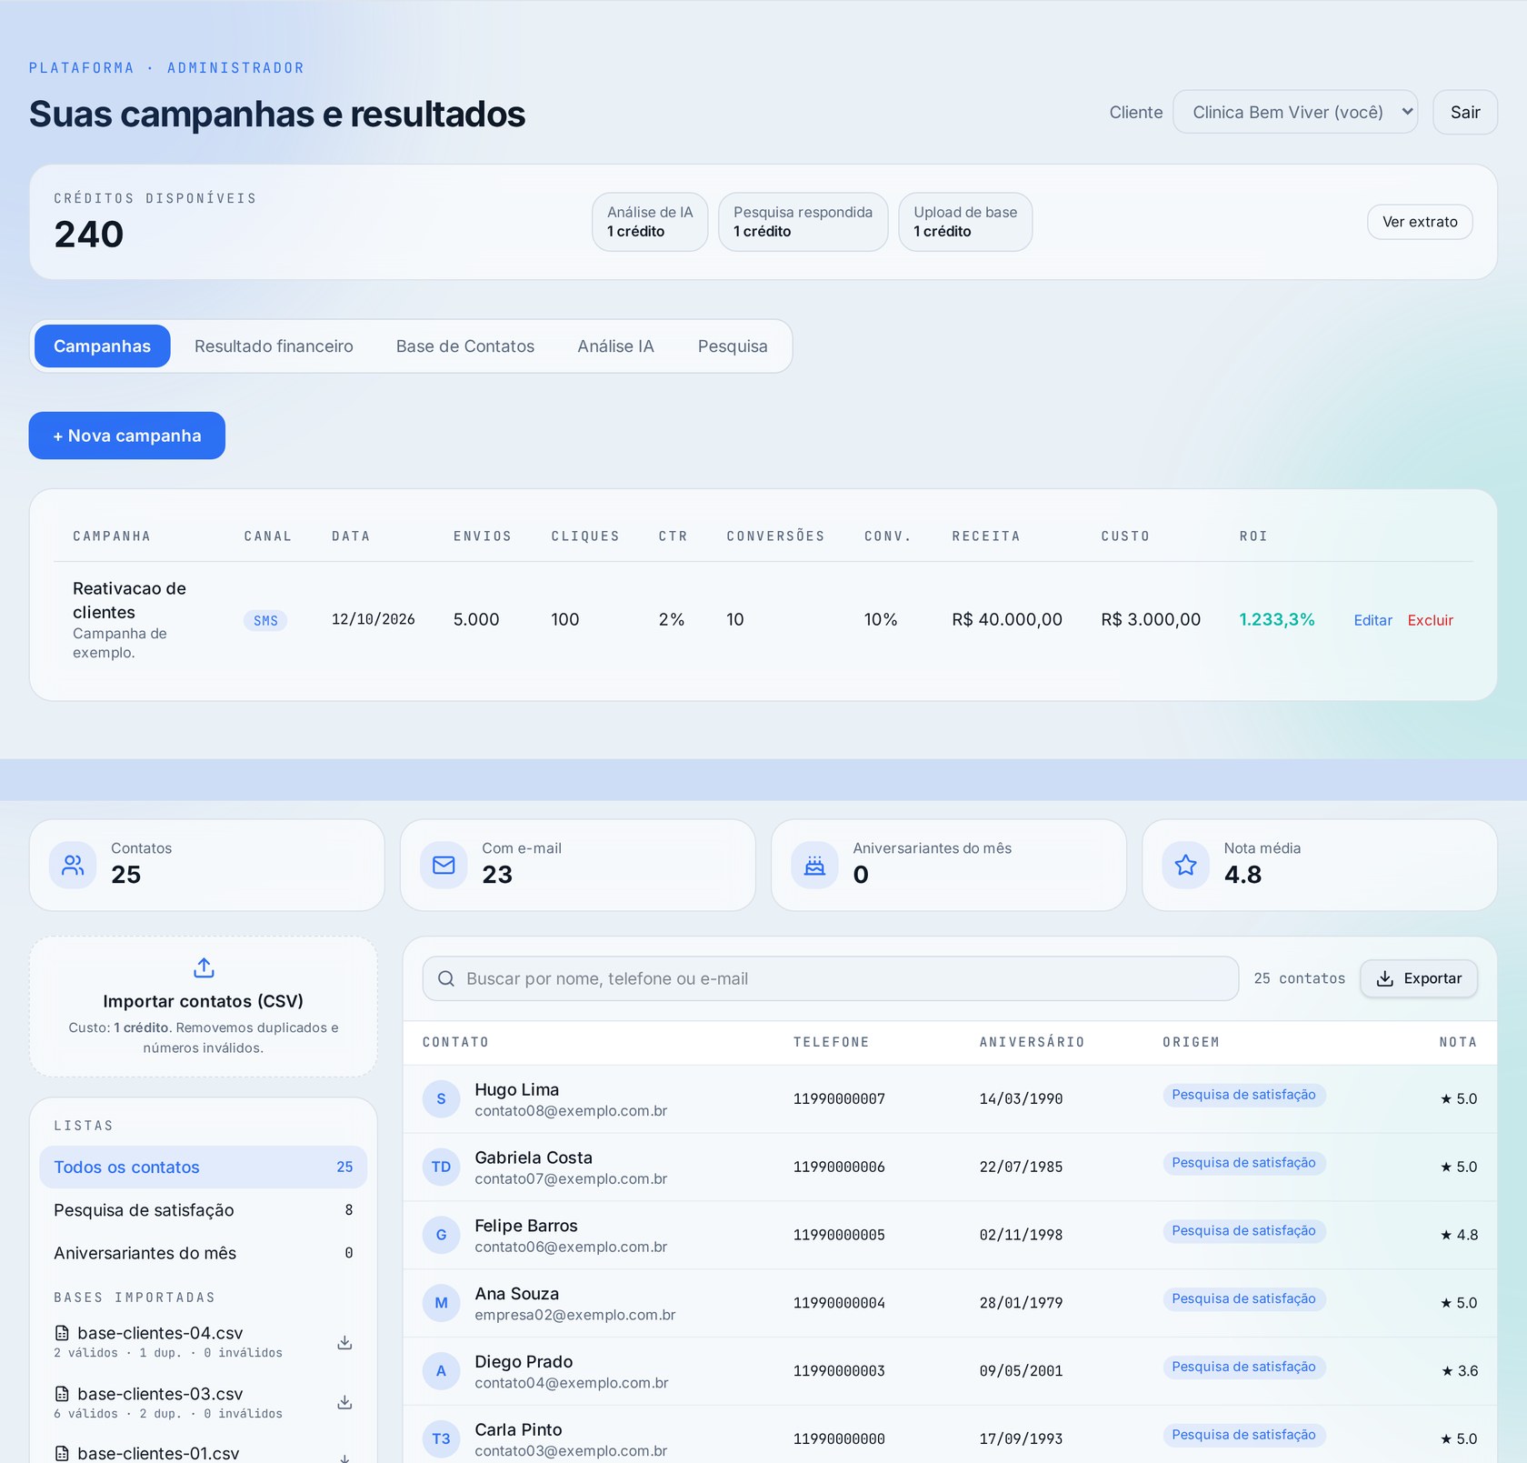Open the Cliente dropdown

[x=1295, y=112]
